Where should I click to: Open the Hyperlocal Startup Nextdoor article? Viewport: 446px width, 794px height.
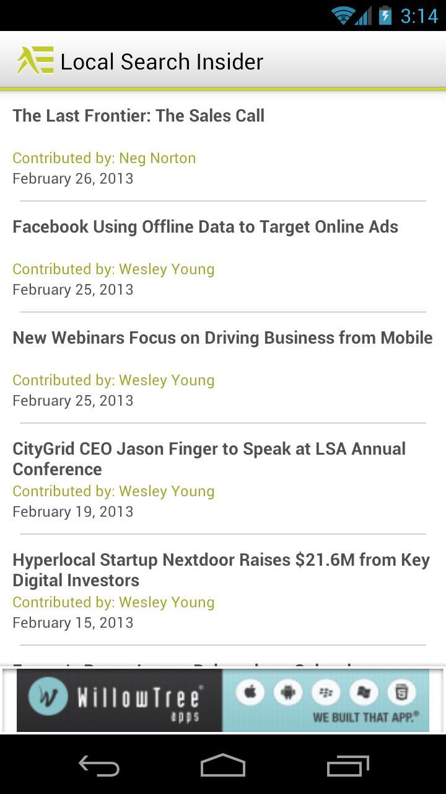click(221, 570)
